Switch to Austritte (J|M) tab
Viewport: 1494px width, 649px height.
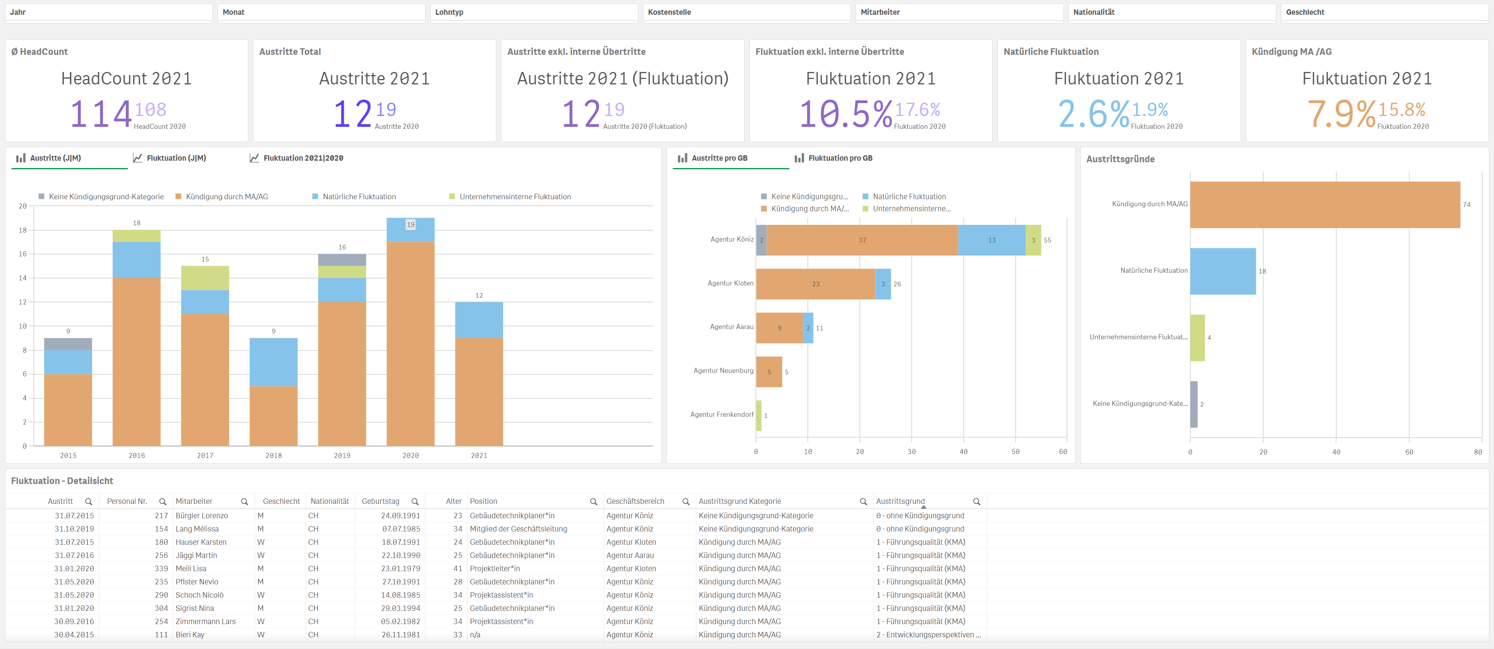(x=70, y=158)
